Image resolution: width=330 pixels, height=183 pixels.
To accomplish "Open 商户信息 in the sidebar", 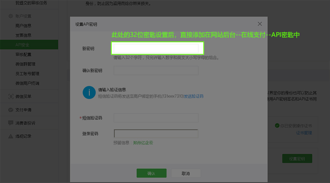I will [23, 26].
